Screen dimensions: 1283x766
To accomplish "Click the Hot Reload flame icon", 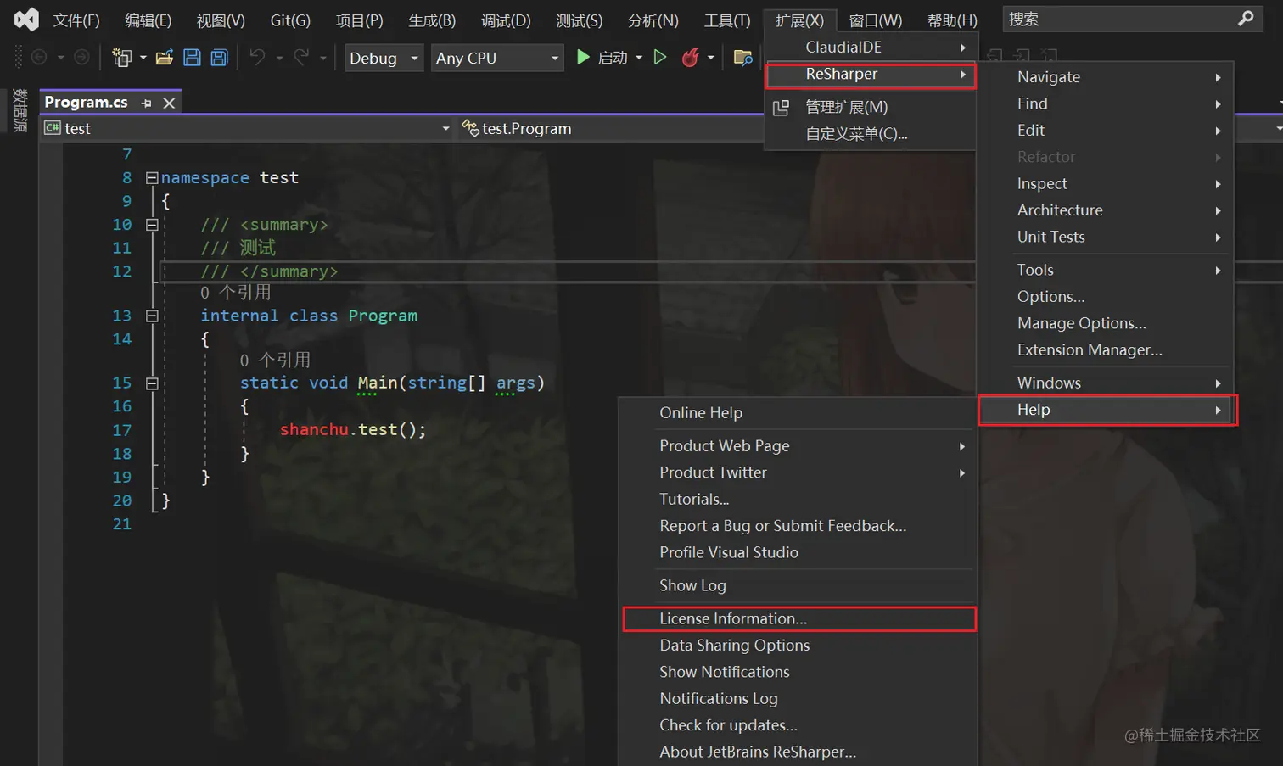I will [x=691, y=57].
